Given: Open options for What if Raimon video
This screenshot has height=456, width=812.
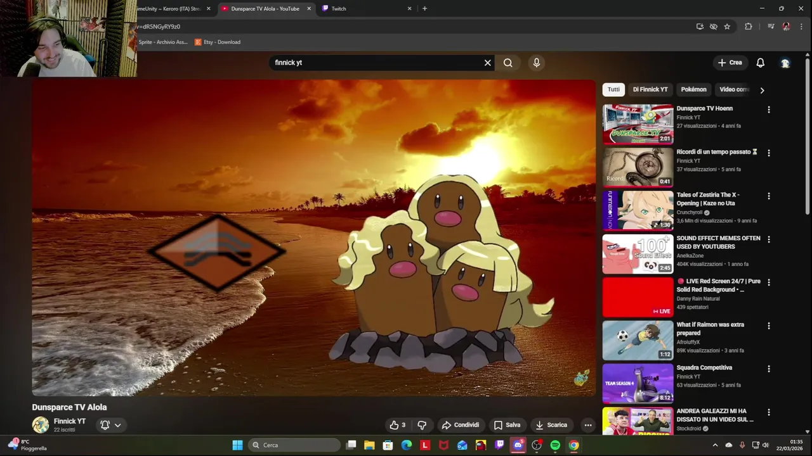Looking at the screenshot, I should (768, 326).
